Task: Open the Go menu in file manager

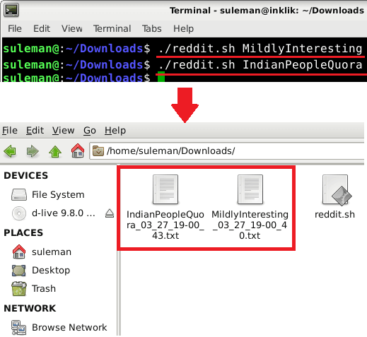Action: pyautogui.click(x=90, y=130)
